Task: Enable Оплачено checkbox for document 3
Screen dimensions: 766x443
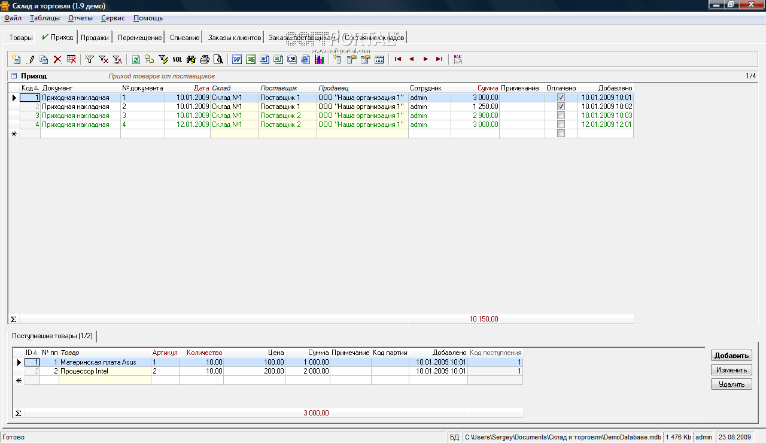Action: tap(561, 116)
